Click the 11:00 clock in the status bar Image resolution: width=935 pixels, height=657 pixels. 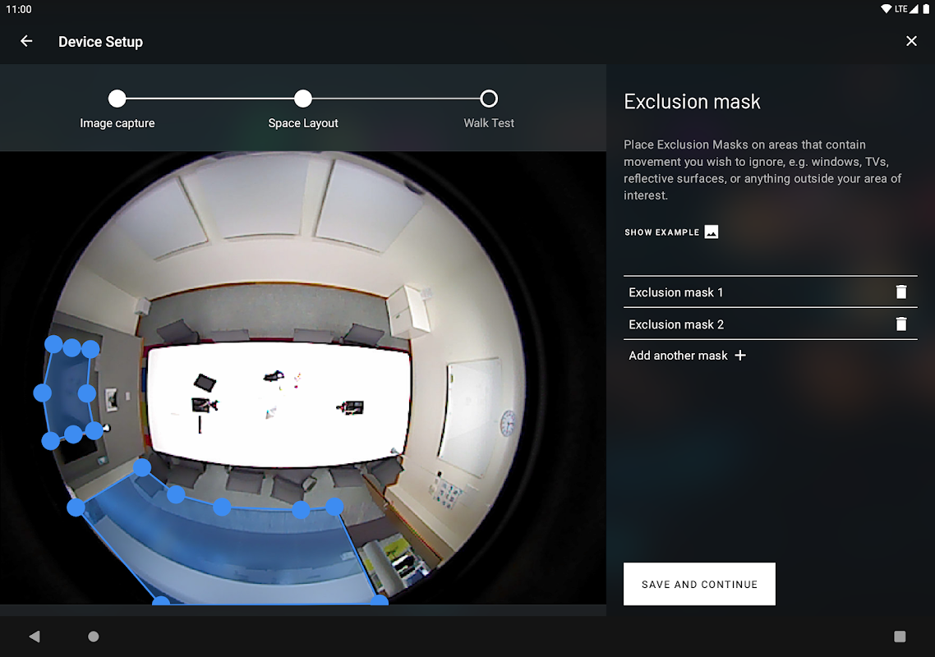point(18,9)
